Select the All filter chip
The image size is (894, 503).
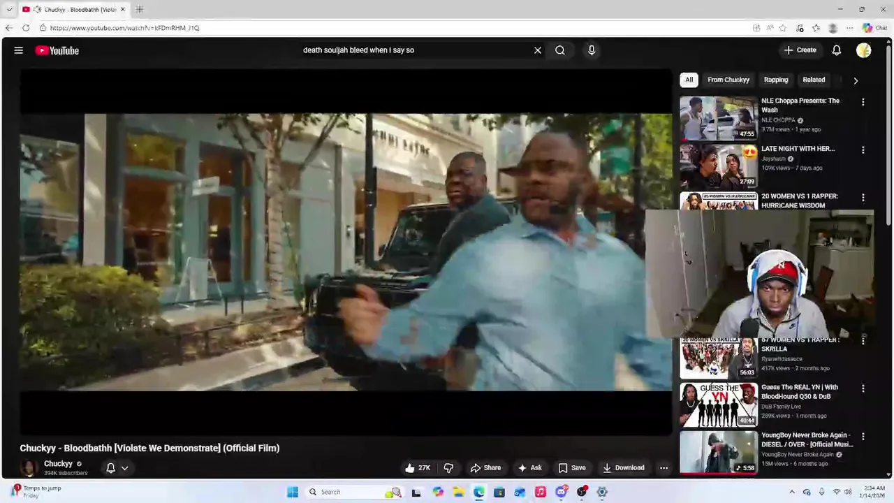689,80
